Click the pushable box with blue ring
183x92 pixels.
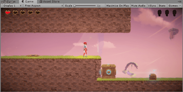click(109, 71)
